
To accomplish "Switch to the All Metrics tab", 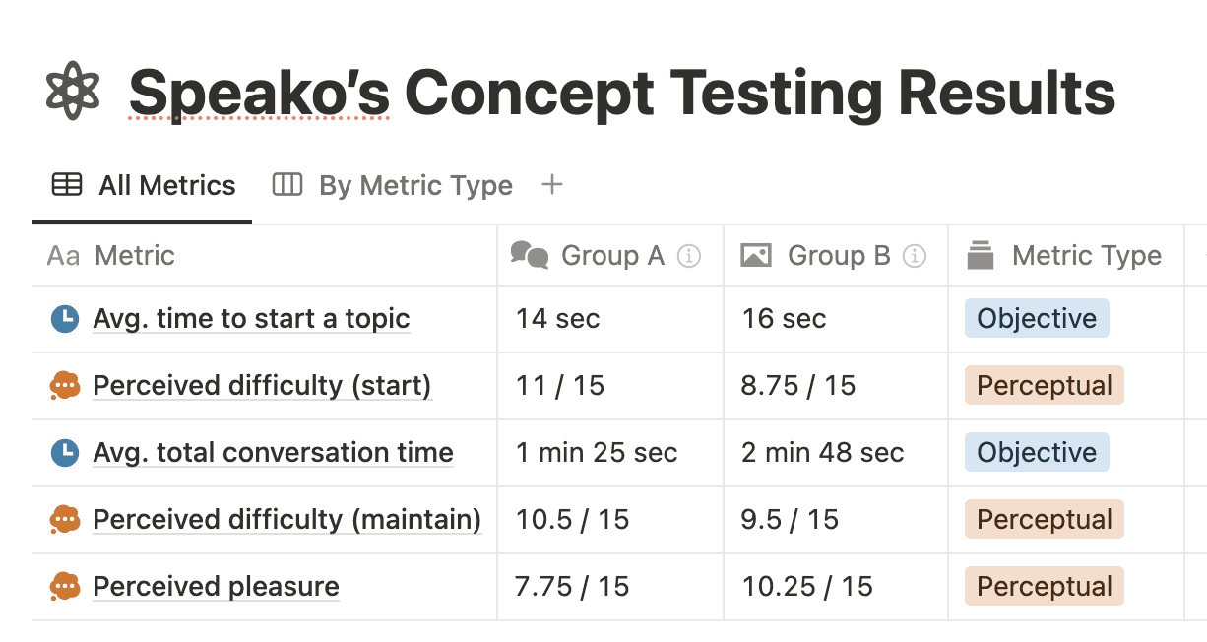I will [x=144, y=185].
